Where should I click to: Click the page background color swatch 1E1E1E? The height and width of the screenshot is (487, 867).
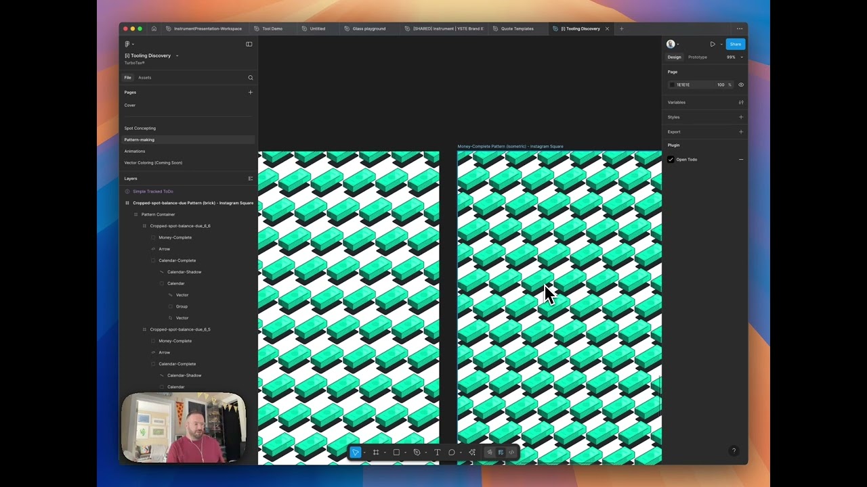(x=672, y=85)
